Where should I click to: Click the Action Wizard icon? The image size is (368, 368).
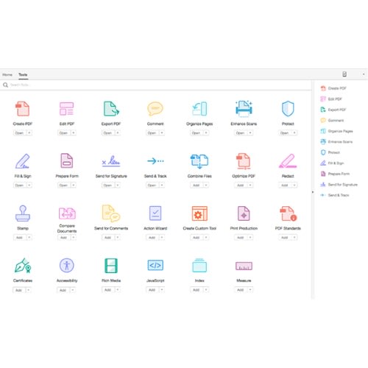(155, 213)
